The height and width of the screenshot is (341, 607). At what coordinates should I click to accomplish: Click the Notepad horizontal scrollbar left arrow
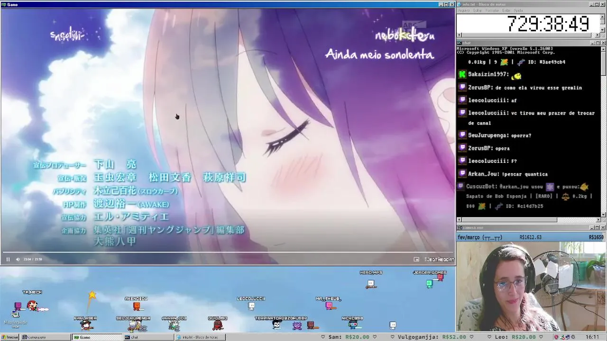(x=460, y=35)
